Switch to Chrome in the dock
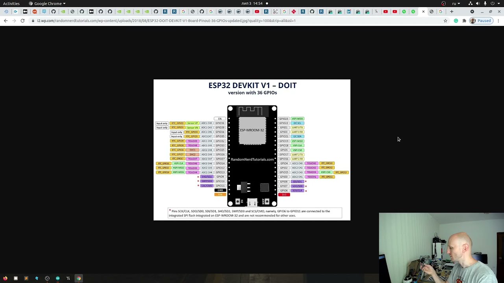 click(79, 278)
